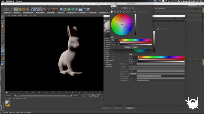Click OK in Color Picker dialog
This screenshot has width=204, height=114.
click(x=135, y=47)
